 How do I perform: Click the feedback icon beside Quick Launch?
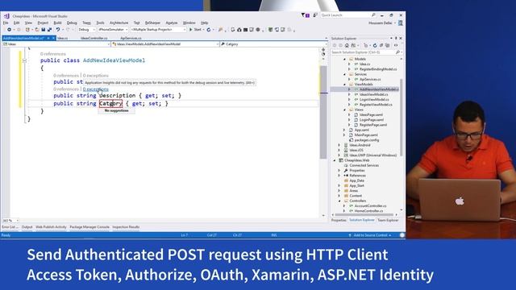coord(315,15)
